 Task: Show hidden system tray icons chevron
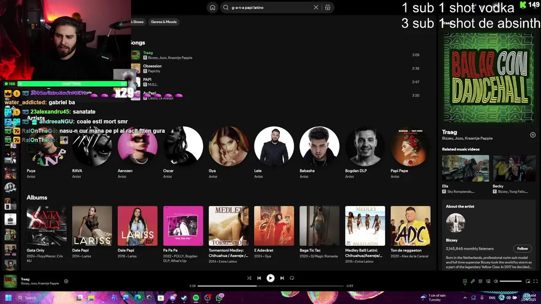tap(465, 298)
